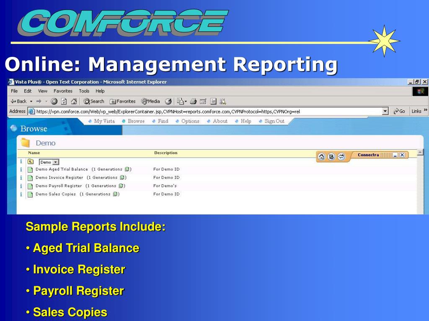Open Demo Invoice Register report
The width and height of the screenshot is (429, 321).
(x=59, y=177)
